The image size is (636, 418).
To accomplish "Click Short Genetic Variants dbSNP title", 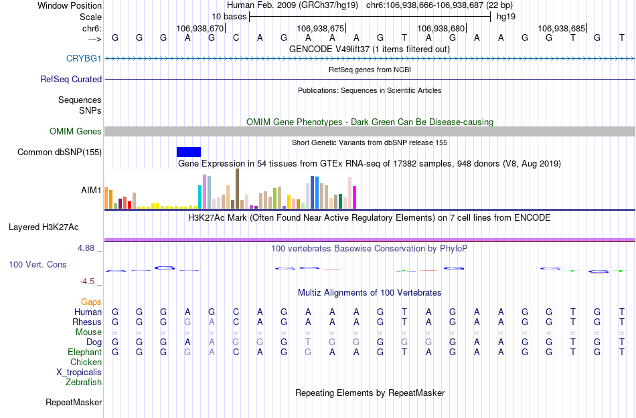I will (370, 142).
